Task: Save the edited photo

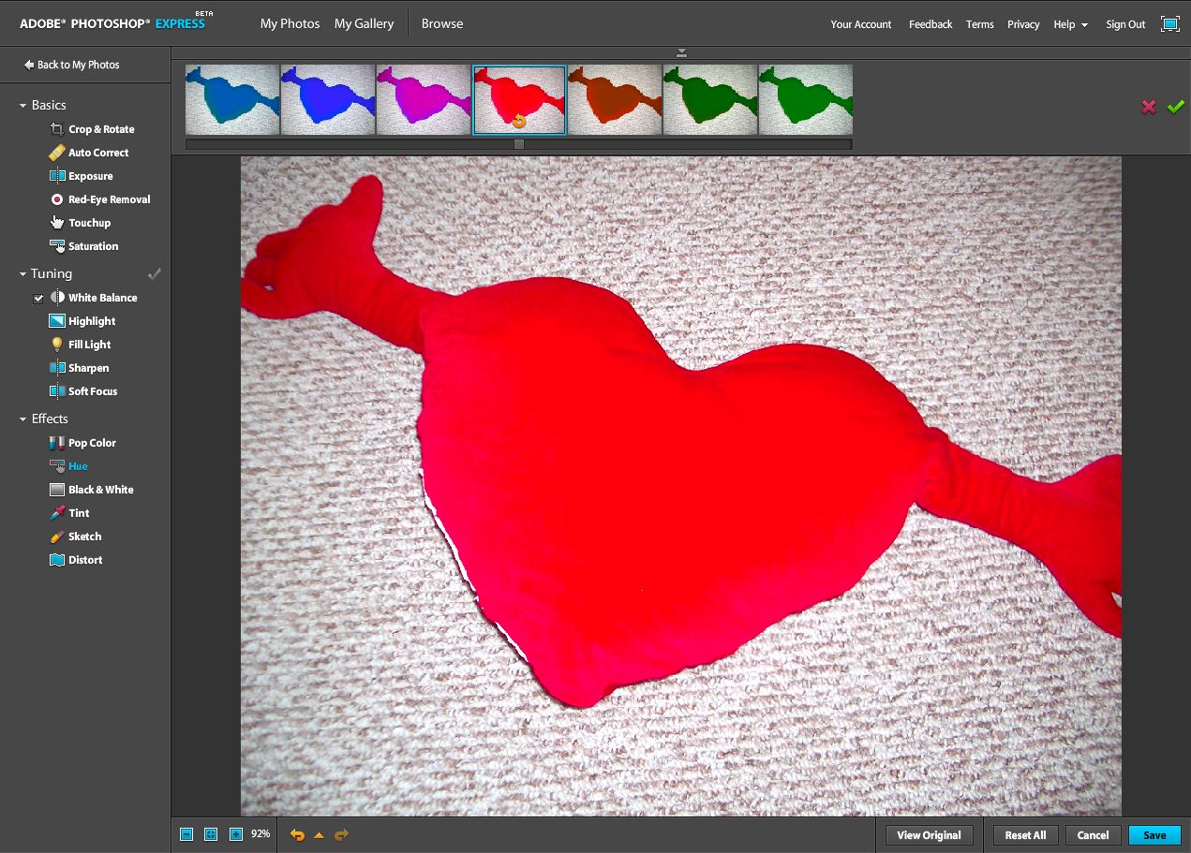Action: tap(1154, 835)
